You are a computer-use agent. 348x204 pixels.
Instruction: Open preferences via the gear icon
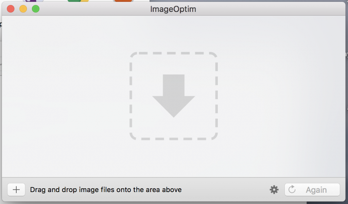click(274, 190)
